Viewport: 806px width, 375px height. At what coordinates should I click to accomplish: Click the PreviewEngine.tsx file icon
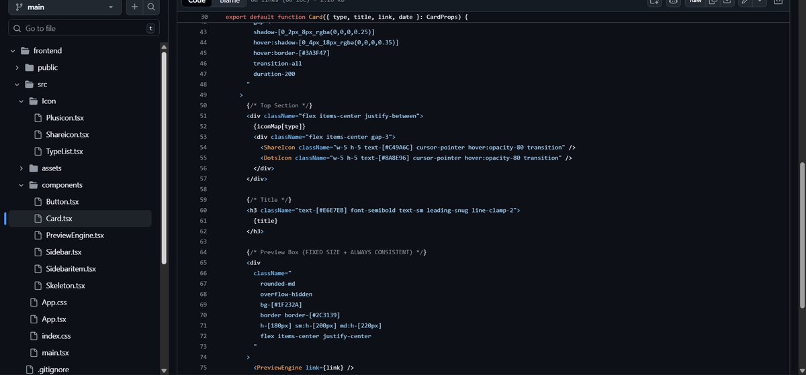38,235
